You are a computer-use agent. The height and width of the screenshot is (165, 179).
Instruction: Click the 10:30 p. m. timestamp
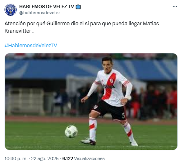16,158
